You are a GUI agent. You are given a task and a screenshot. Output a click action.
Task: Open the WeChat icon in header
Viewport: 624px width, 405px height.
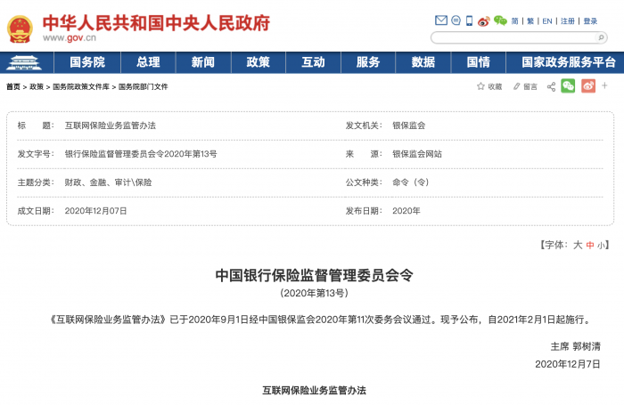(x=500, y=20)
